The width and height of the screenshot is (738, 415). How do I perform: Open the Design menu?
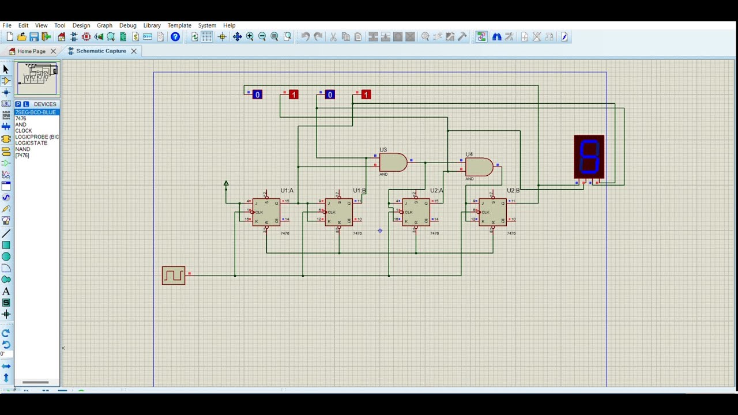pyautogui.click(x=81, y=25)
